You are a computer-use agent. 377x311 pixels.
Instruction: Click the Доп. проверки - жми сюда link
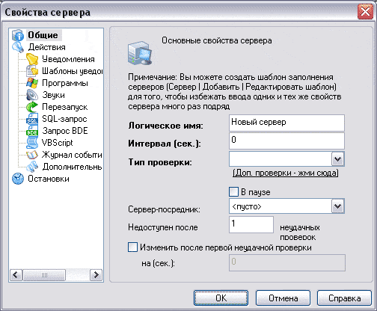click(286, 173)
